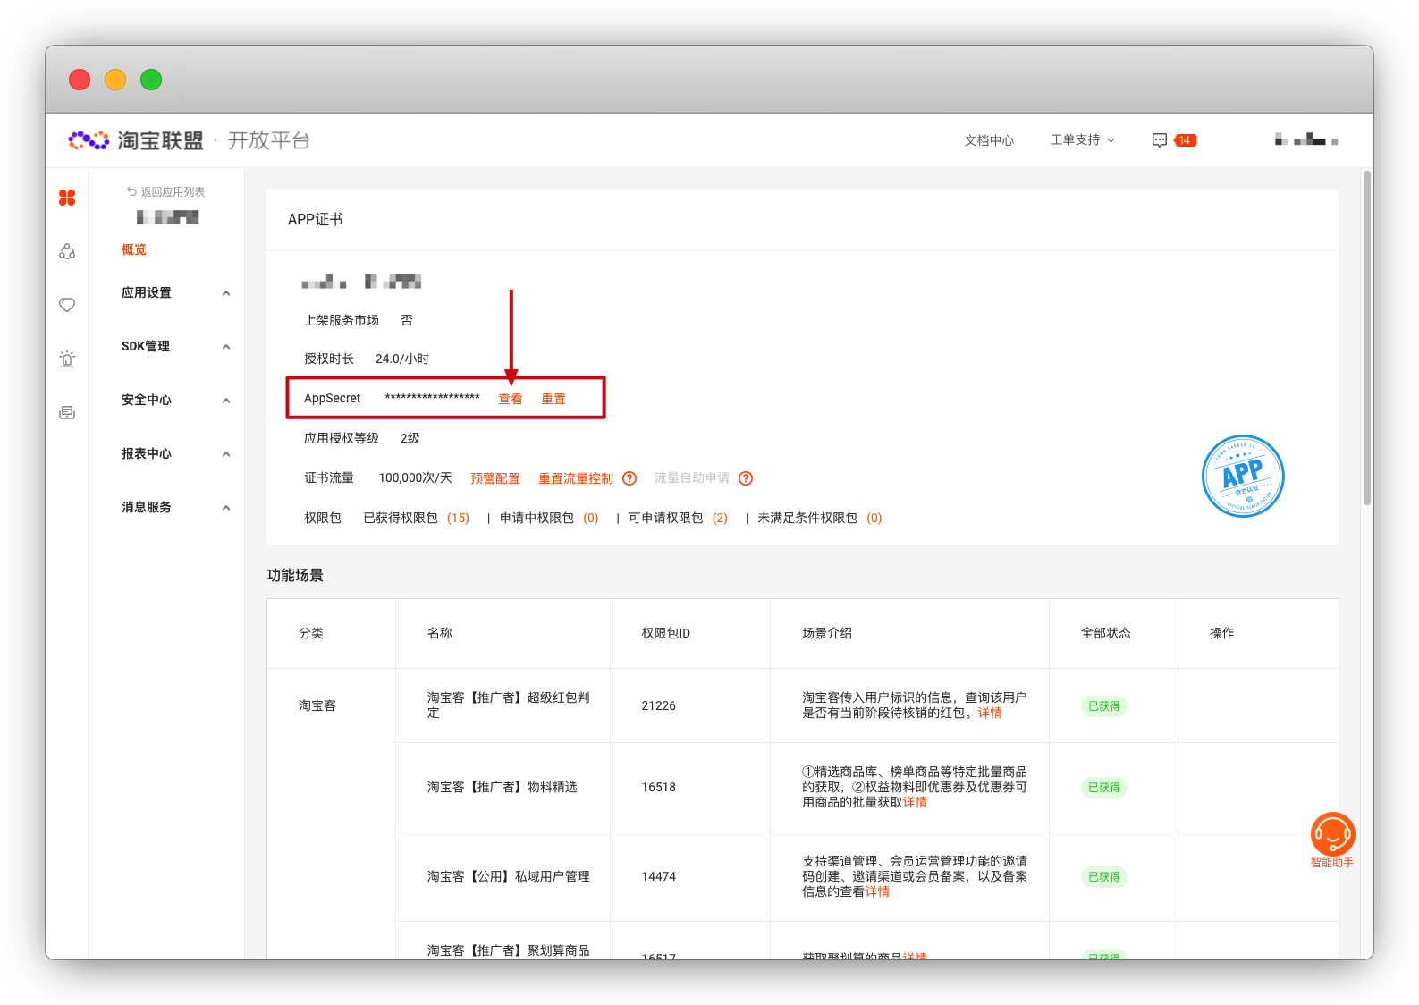This screenshot has width=1419, height=1005.
Task: Select 概览 in the sidebar
Action: [134, 249]
